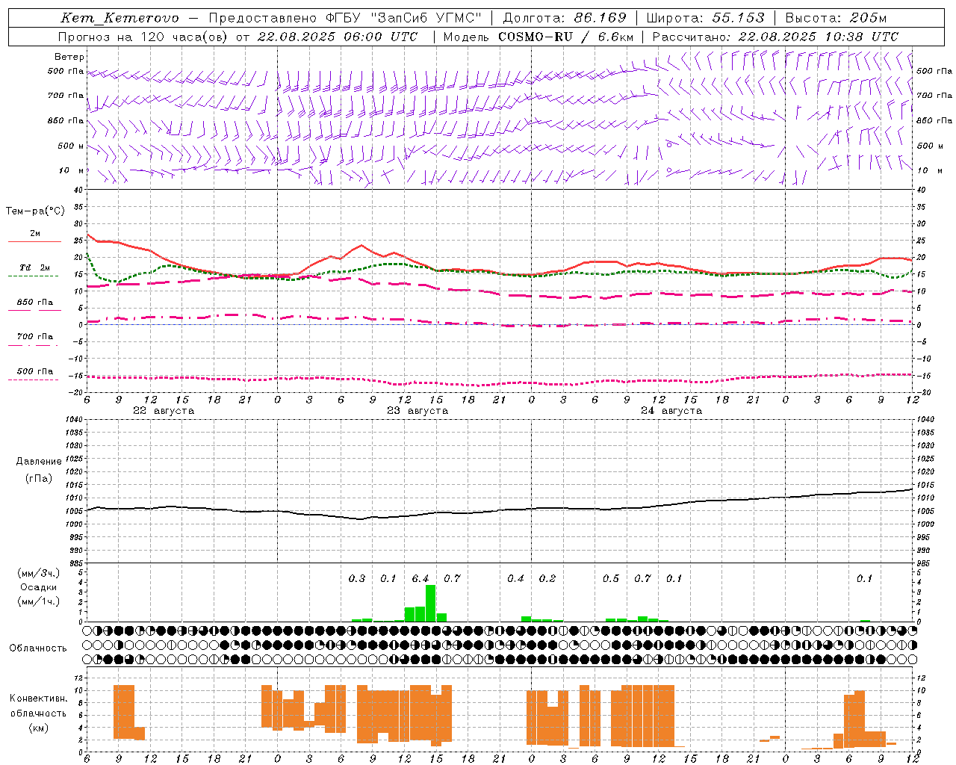Screen dimensions: 956x765
Task: Click the station name Kem_Kemerovo
Action: click(119, 18)
